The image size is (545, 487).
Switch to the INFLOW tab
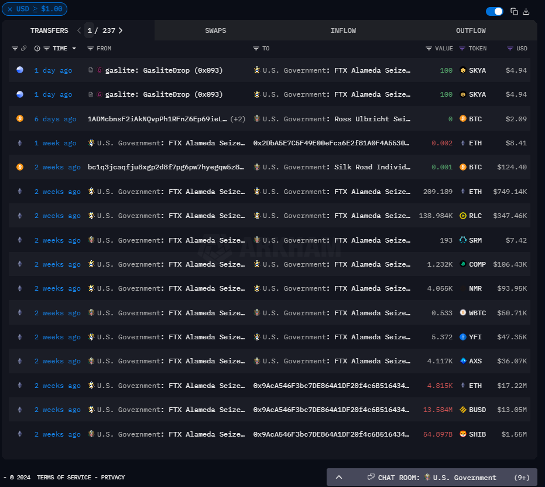pyautogui.click(x=343, y=30)
